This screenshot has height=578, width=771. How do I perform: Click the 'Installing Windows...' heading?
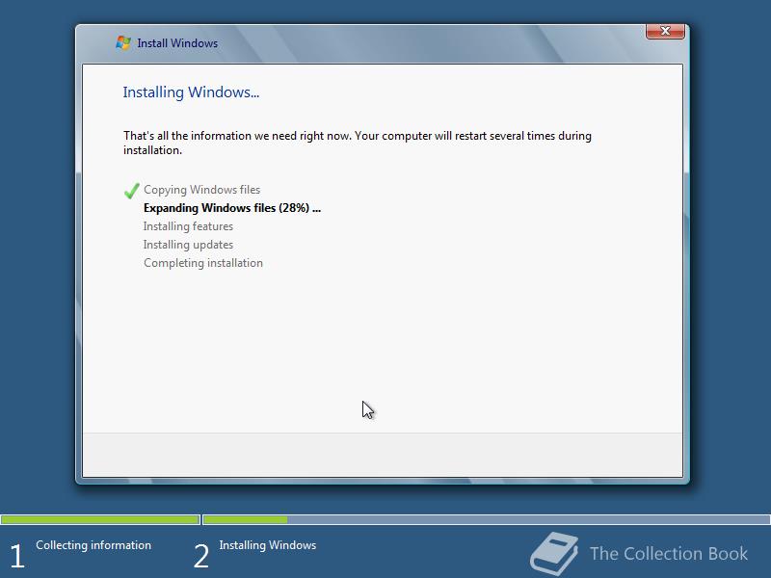tap(191, 92)
